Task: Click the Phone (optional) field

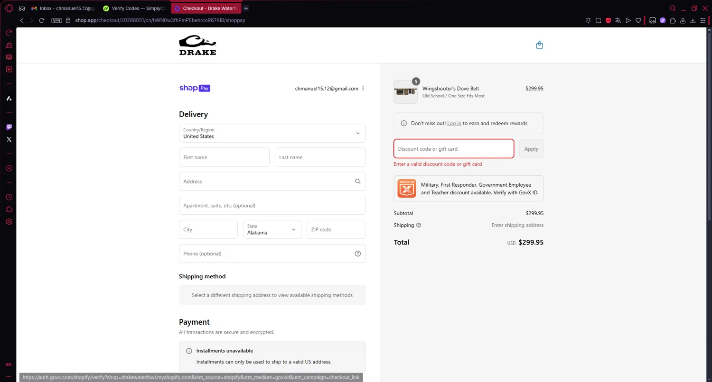Action: tap(272, 254)
